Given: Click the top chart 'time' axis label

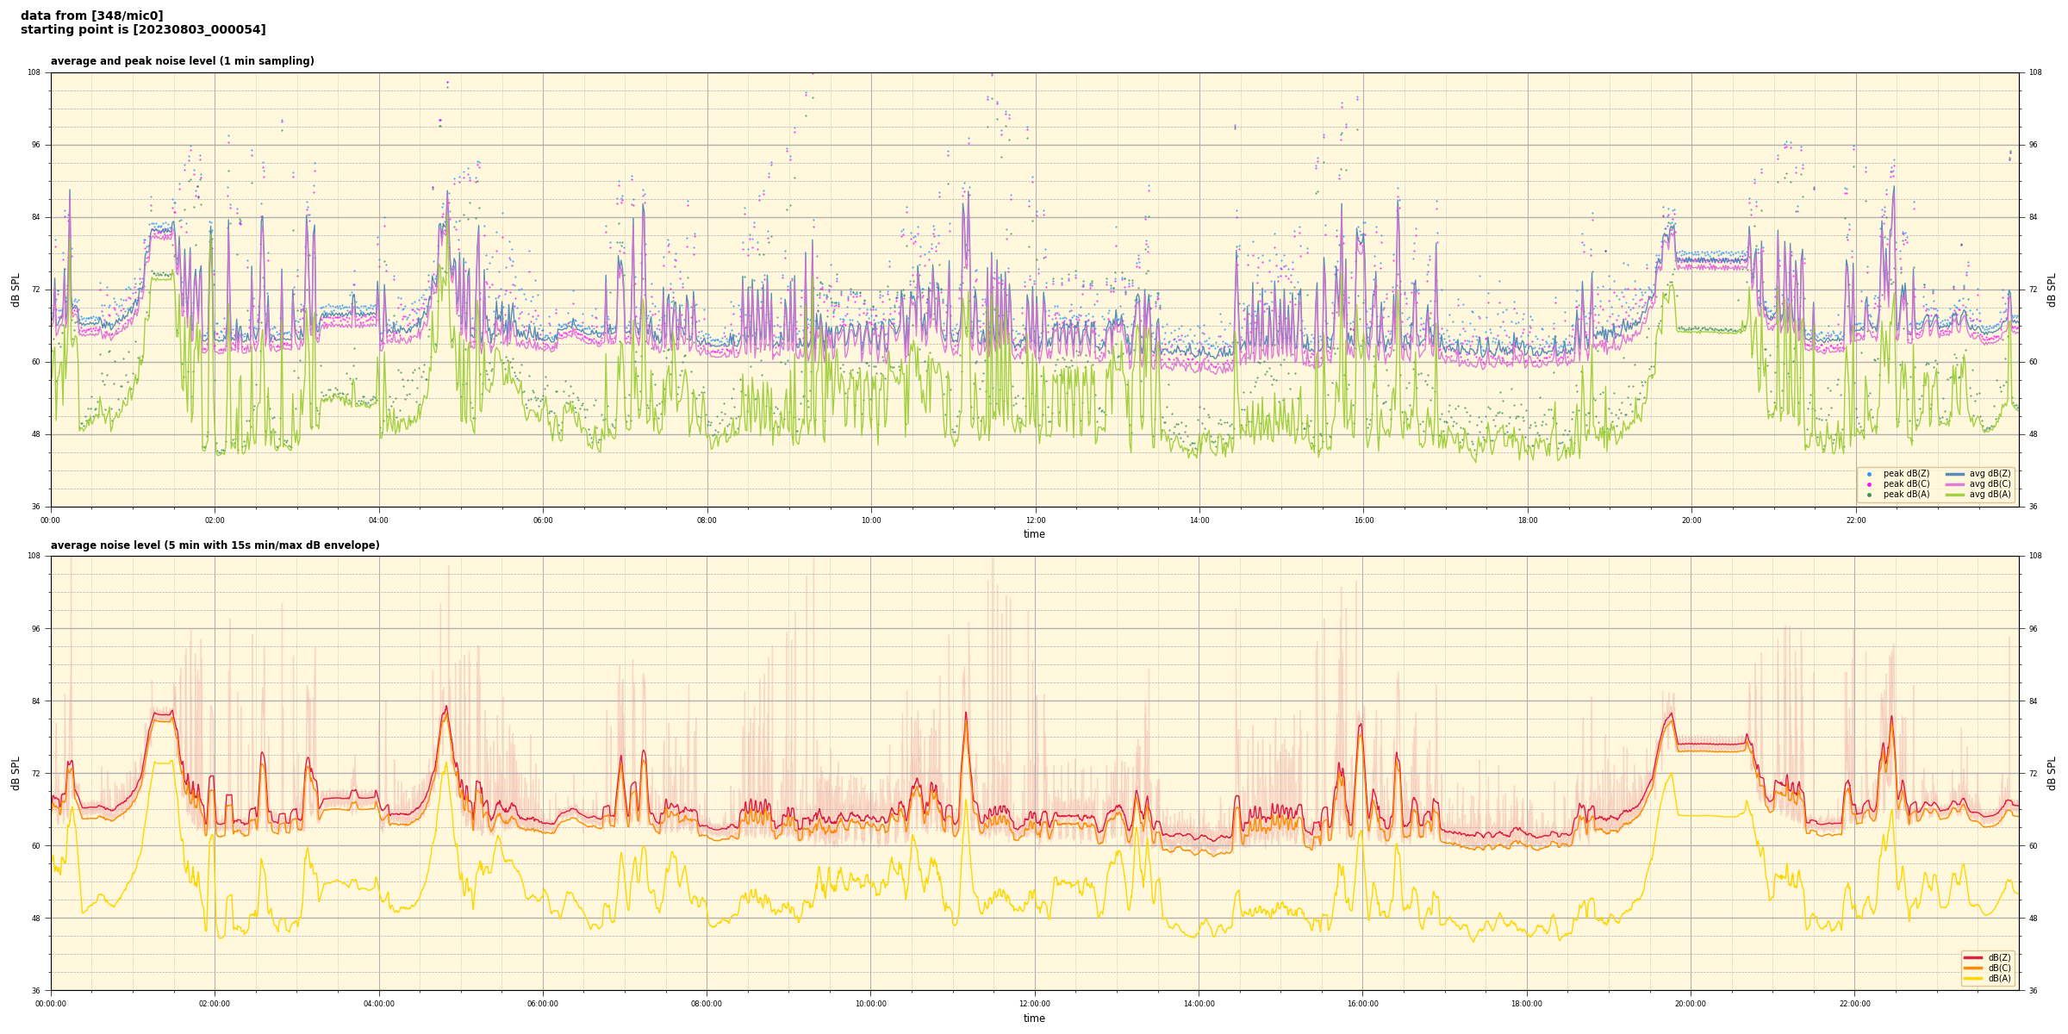Looking at the screenshot, I should 1034,534.
